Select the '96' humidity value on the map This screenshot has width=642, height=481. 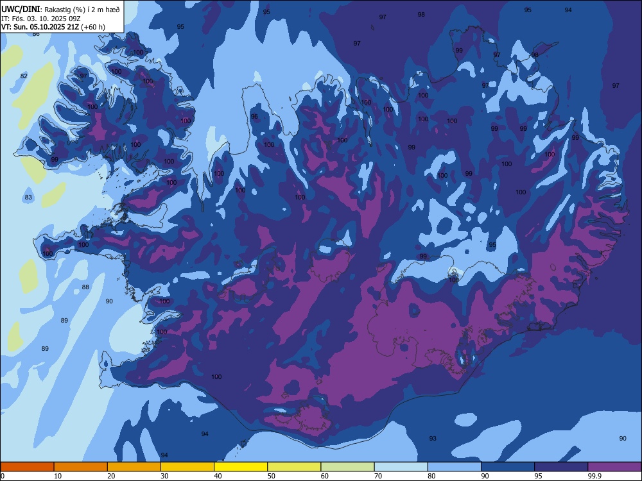(254, 117)
